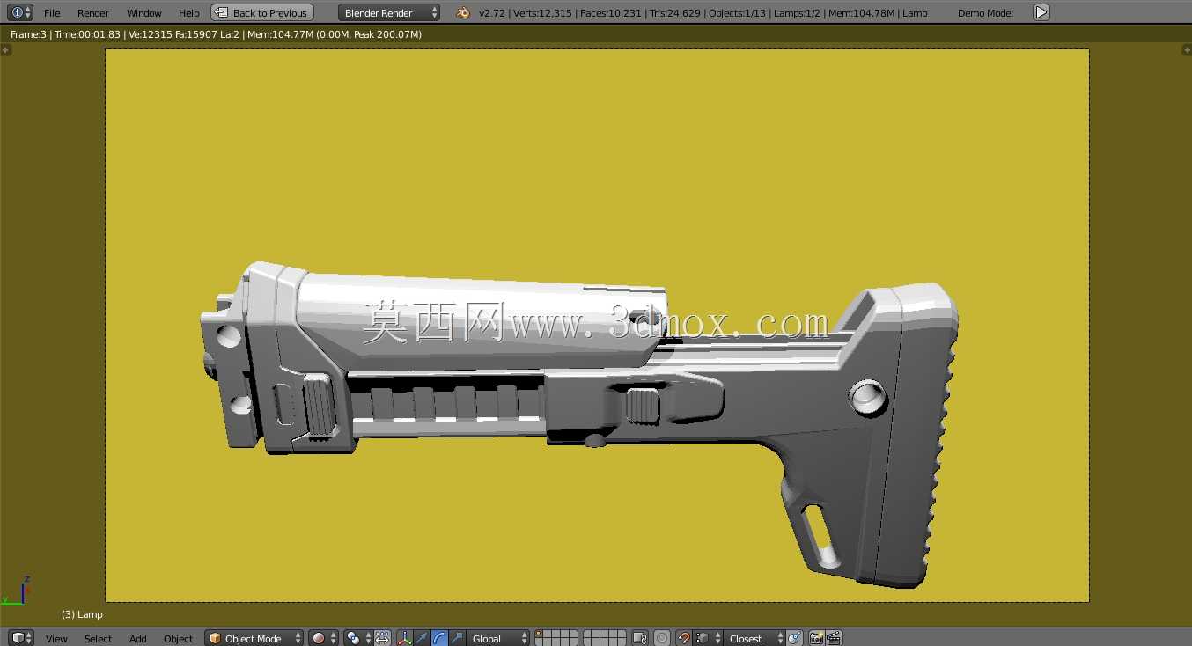Click the Tris:24,629 statistic
The height and width of the screenshot is (646, 1192).
[x=675, y=13]
